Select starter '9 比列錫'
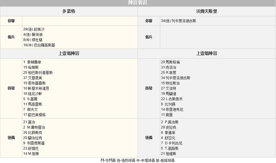Image resolution: width=276 pixels, height=163 pixels. pyautogui.click(x=168, y=104)
